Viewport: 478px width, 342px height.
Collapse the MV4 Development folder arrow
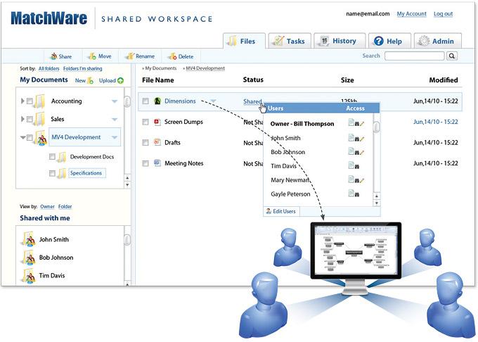point(22,138)
